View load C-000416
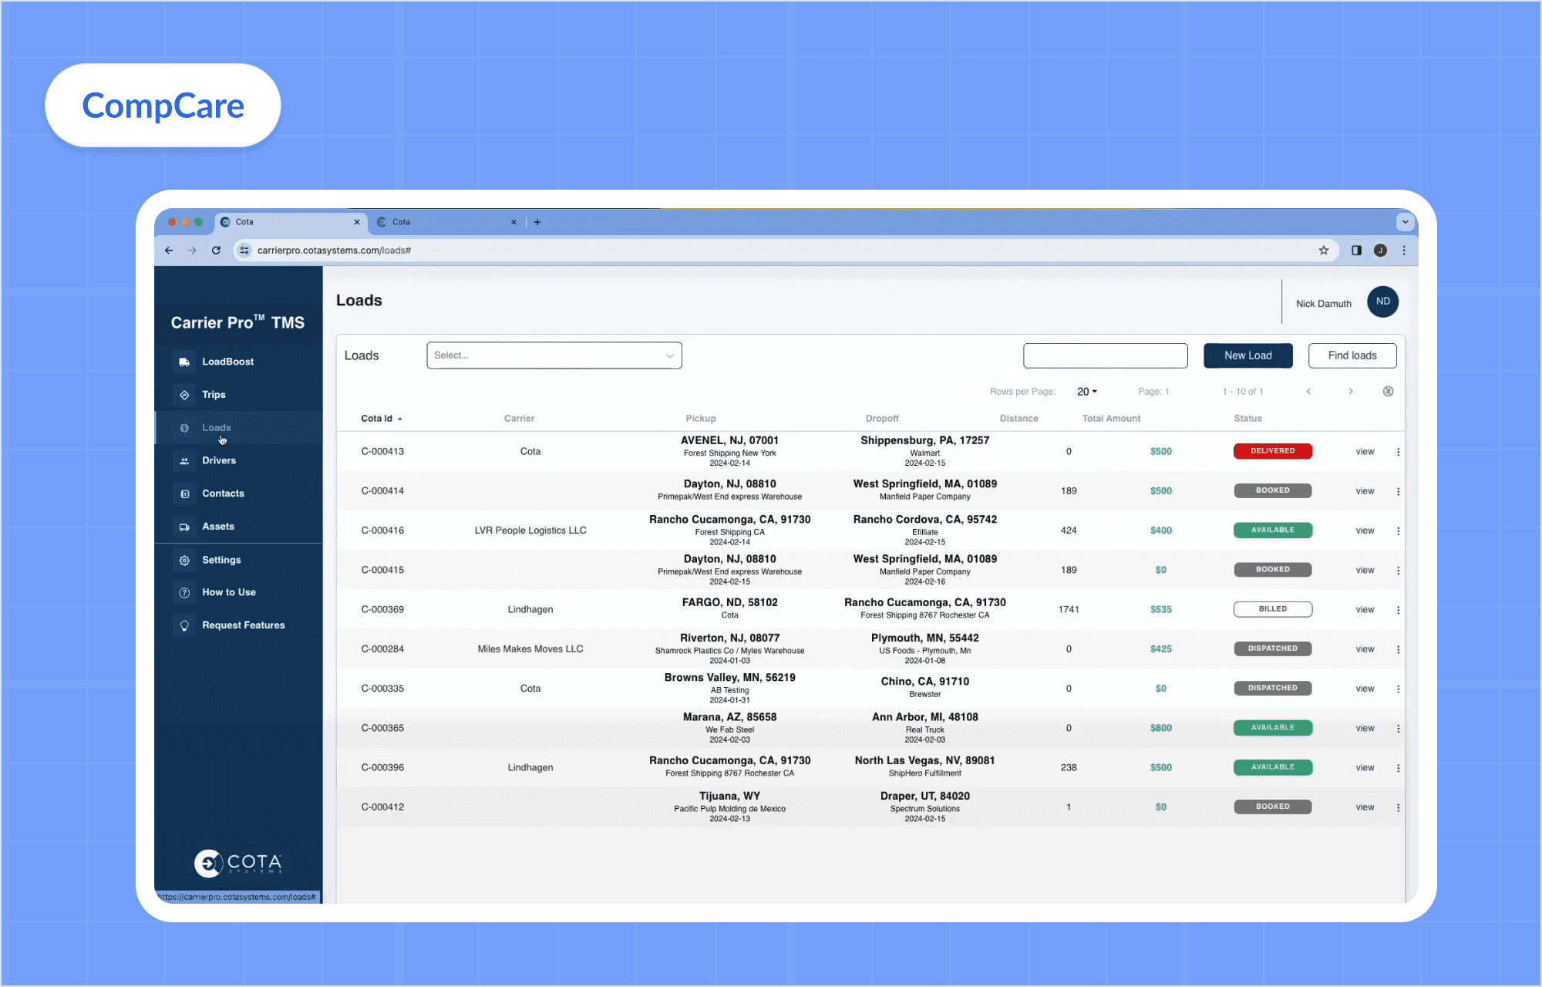 click(1365, 531)
